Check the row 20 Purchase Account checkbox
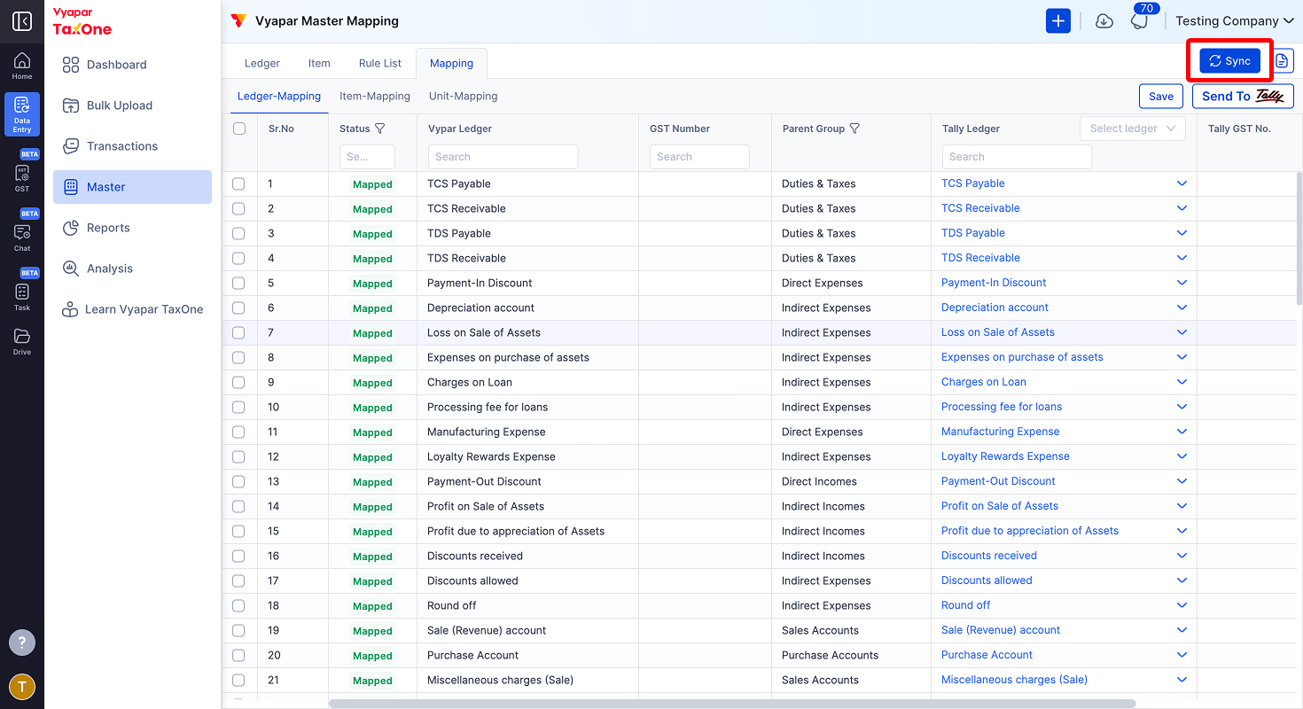Viewport: 1303px width, 709px height. pyautogui.click(x=238, y=655)
